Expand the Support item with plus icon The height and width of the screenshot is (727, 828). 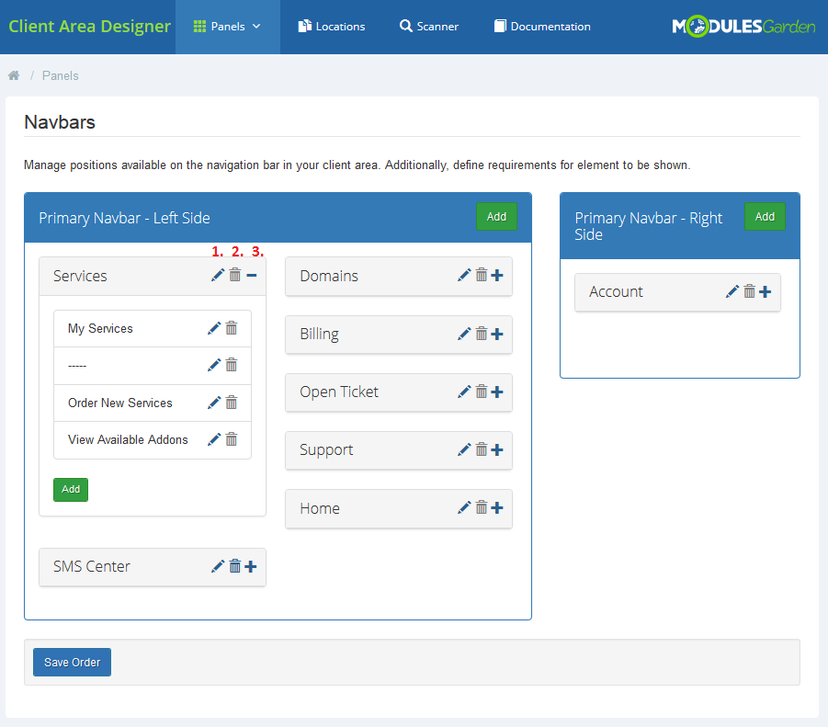[497, 449]
